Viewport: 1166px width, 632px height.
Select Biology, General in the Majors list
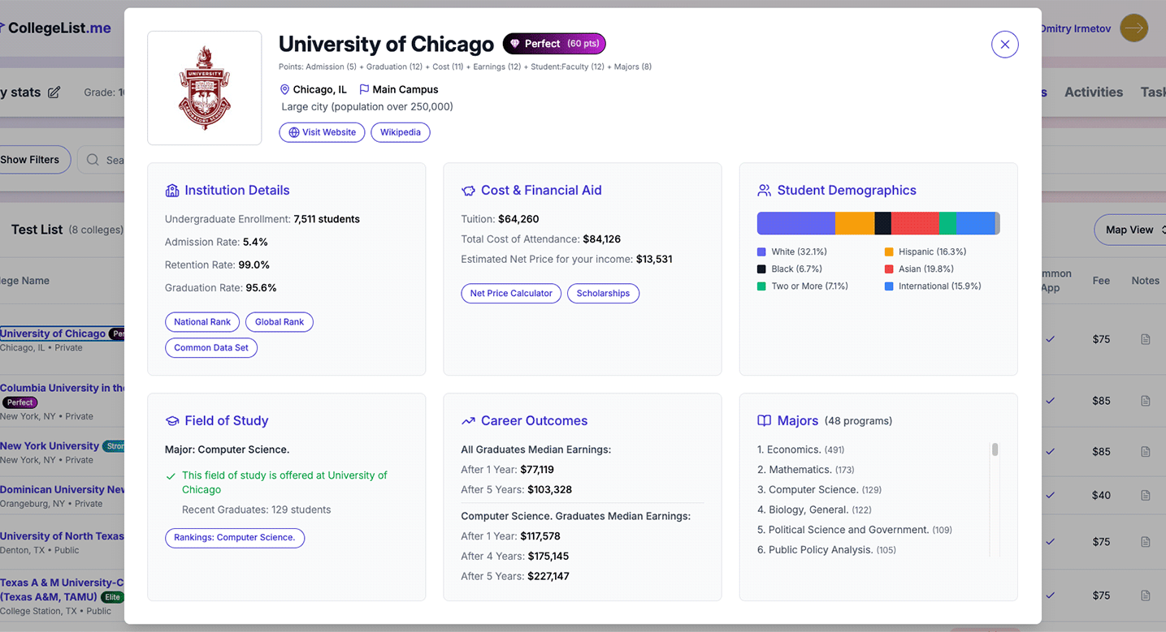tap(814, 509)
